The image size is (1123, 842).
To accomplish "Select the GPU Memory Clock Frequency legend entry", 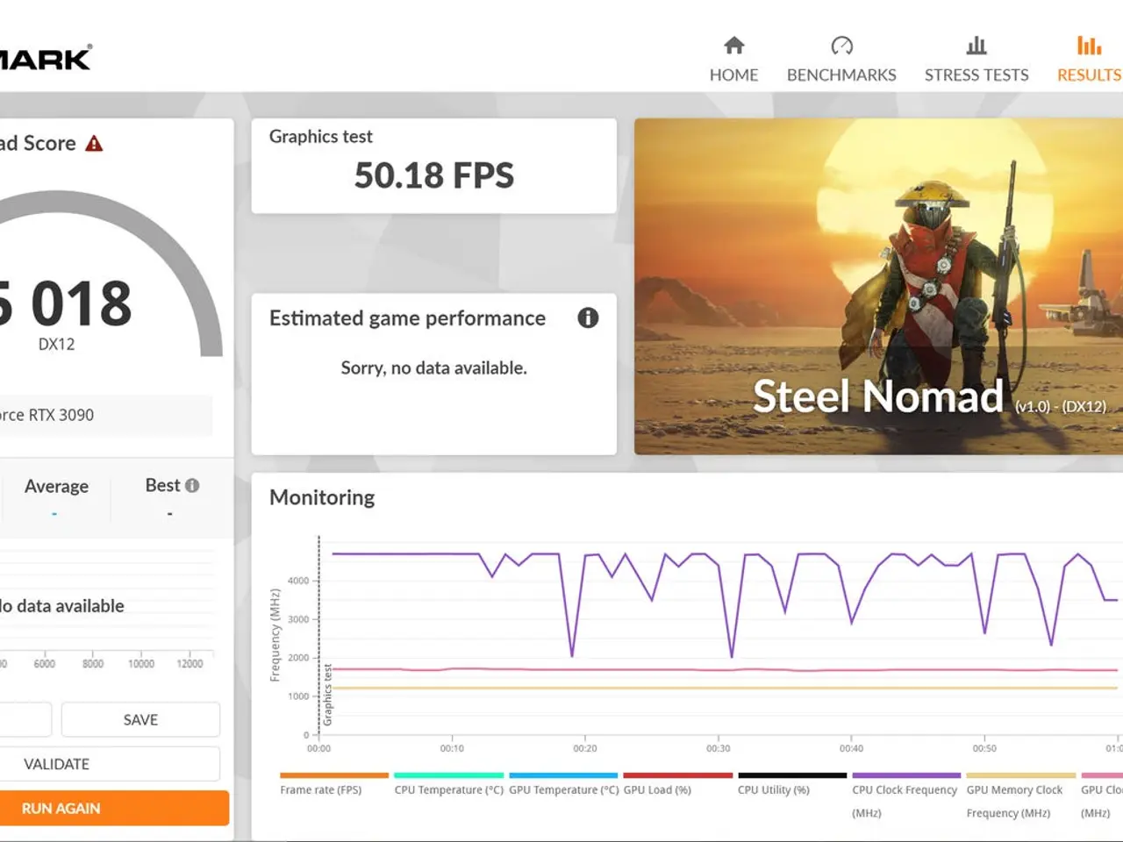I will coord(1014,801).
